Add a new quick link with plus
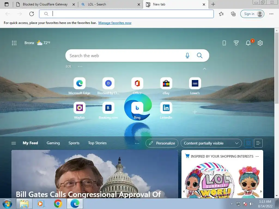Screen dimensions: 279x209 (195, 112)
